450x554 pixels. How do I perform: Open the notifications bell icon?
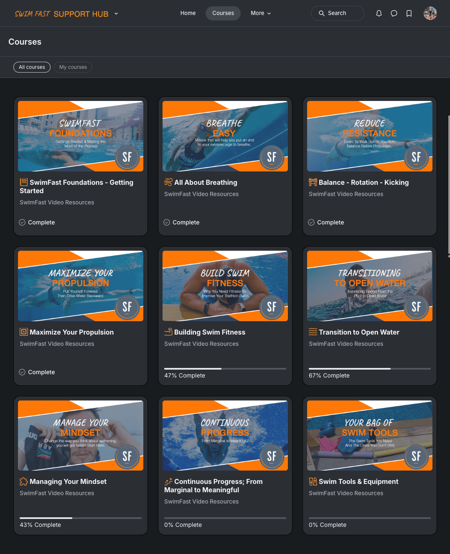pyautogui.click(x=379, y=13)
